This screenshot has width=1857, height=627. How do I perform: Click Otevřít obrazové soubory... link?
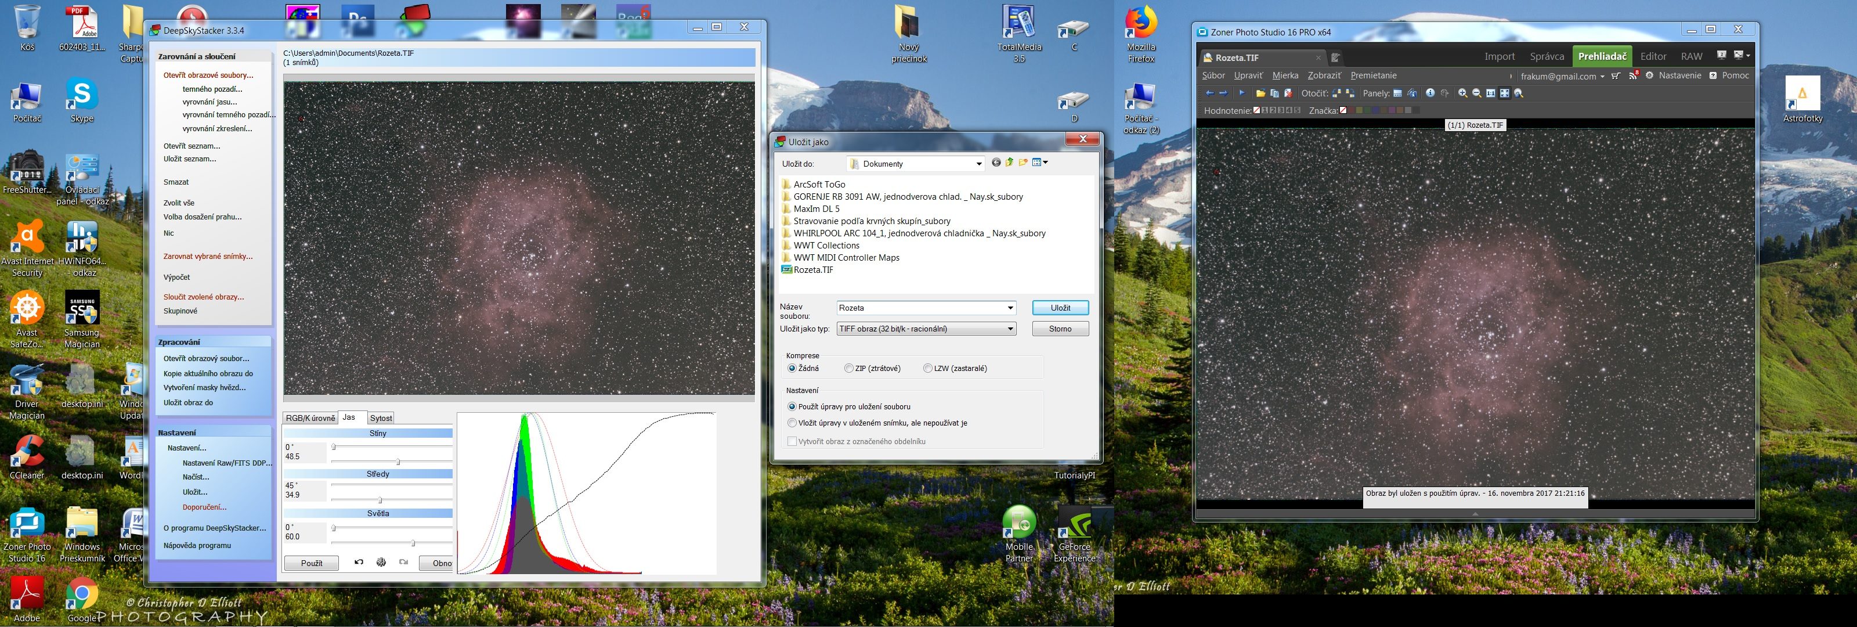point(208,75)
